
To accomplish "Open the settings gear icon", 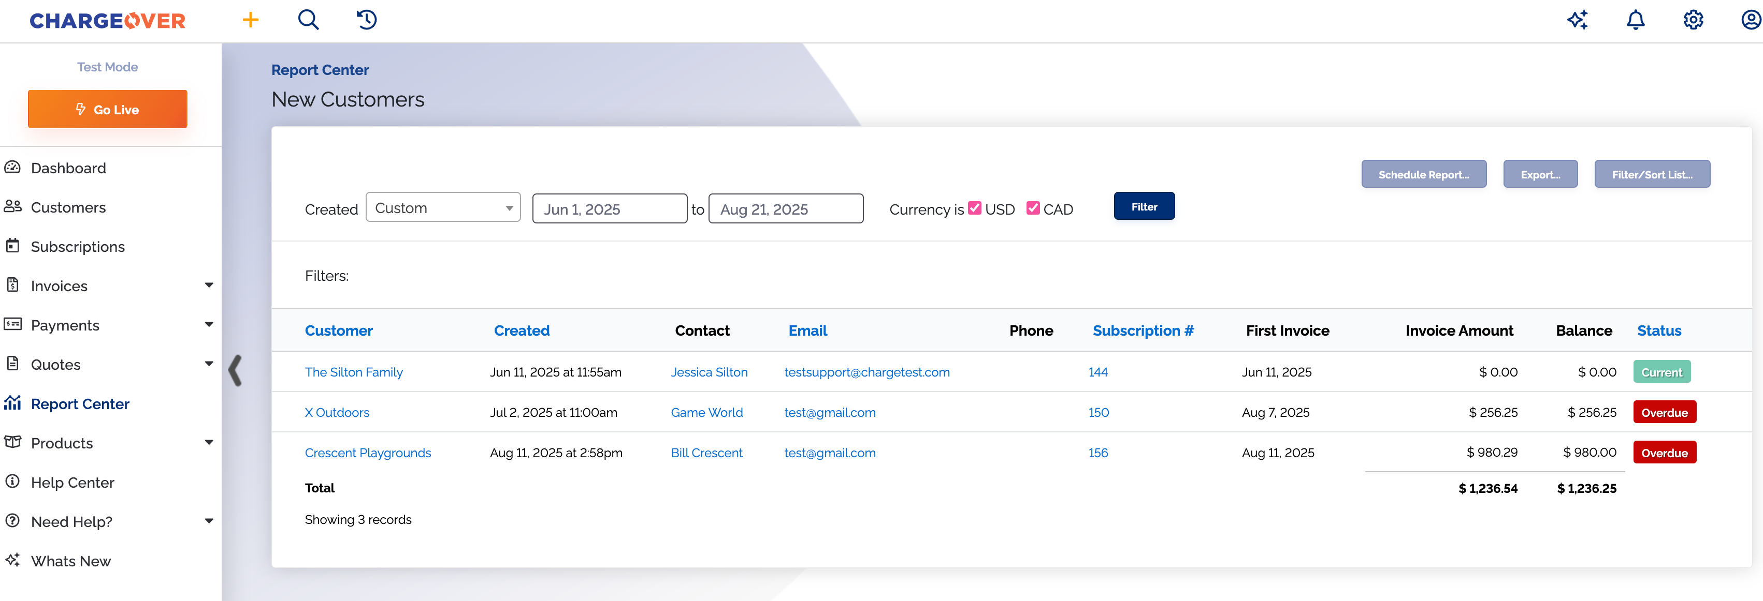I will [x=1693, y=20].
